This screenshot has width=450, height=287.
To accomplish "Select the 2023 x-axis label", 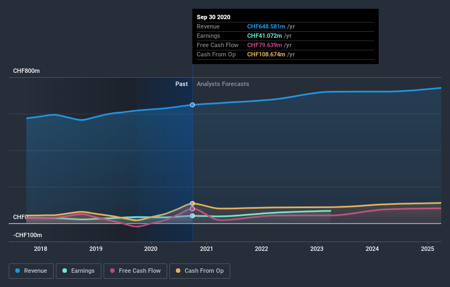I will 317,249.
